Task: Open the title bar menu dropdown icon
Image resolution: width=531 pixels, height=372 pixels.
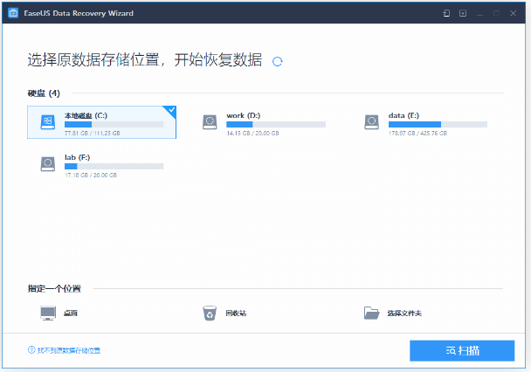Action: (463, 13)
